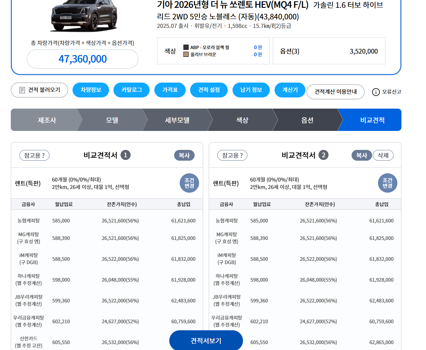View 납기 정보 delivery info
Image resolution: width=426 pixels, height=350 pixels.
click(251, 90)
